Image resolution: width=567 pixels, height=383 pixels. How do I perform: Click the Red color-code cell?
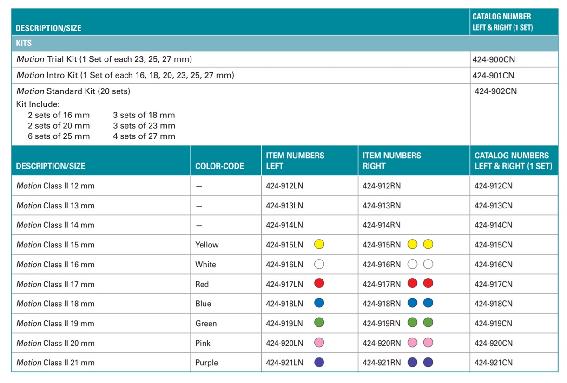[x=202, y=284]
